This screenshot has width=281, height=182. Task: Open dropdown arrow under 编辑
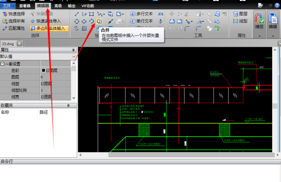[273, 36]
